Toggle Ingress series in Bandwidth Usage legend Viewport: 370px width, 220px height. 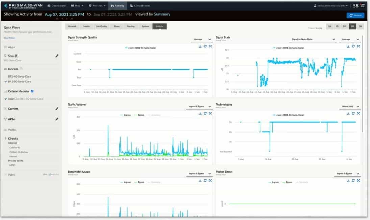tap(126, 182)
